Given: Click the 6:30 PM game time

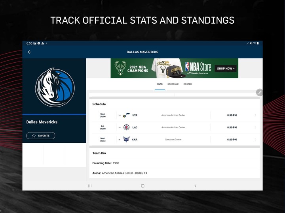Looking at the screenshot, I should [232, 140].
